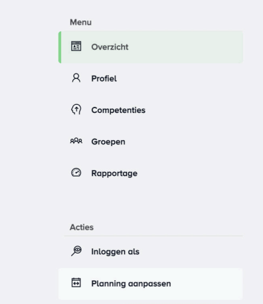Click the Planning aanpassen calendar icon
Image resolution: width=263 pixels, height=304 pixels.
76,283
